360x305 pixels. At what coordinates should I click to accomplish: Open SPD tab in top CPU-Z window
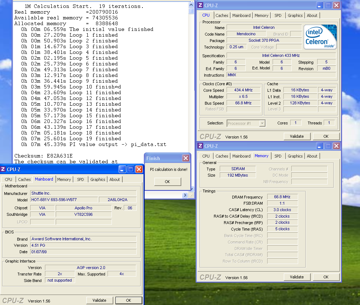coord(278,15)
